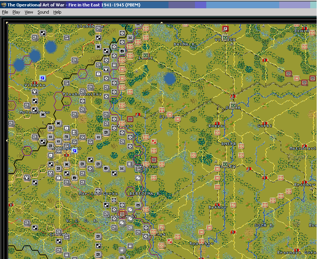Select the blue air unit counter at Minsk
The image size is (317, 259).
coord(74,150)
